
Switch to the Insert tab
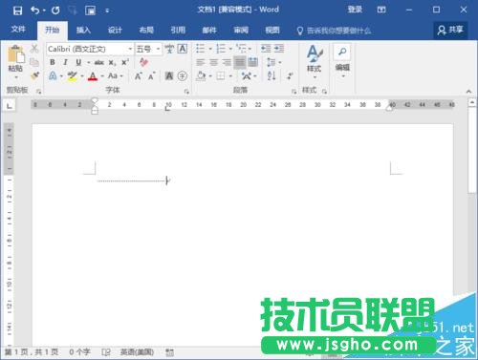[x=83, y=31]
